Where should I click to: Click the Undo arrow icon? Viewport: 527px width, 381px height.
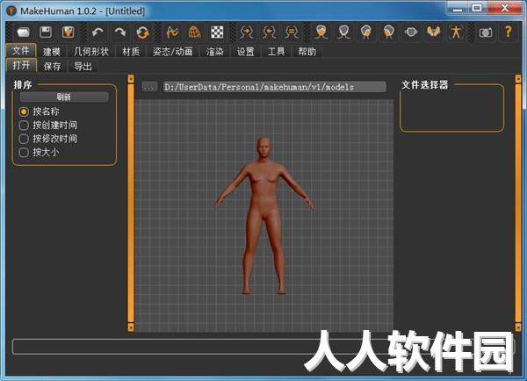click(97, 32)
